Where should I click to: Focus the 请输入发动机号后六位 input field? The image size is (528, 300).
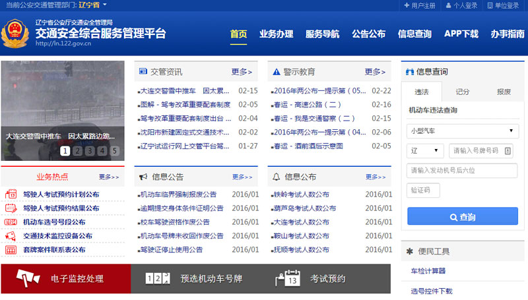click(x=462, y=171)
